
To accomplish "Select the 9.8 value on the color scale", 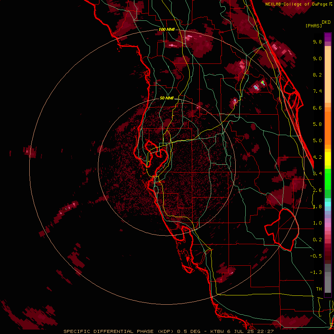I will (x=317, y=42).
